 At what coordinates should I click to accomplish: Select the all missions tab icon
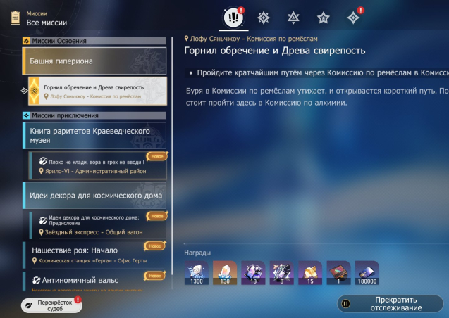(232, 17)
